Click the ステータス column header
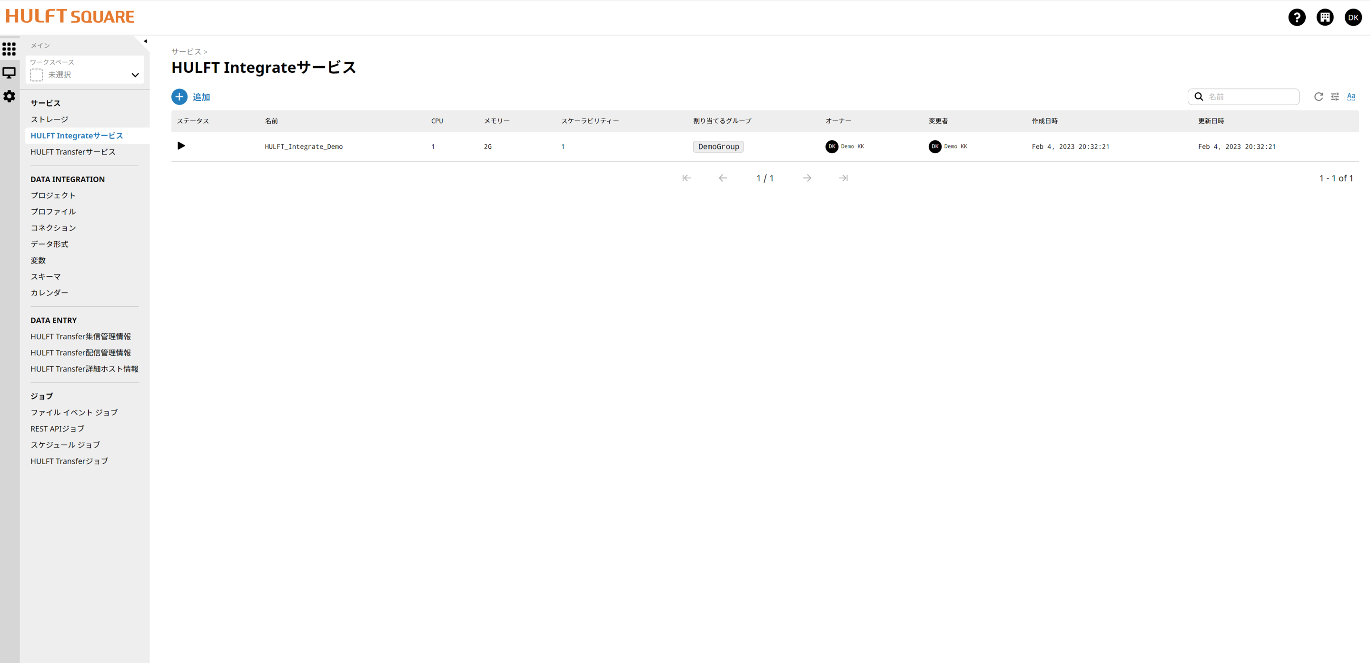Viewport: 1370px width, 663px height. (192, 121)
